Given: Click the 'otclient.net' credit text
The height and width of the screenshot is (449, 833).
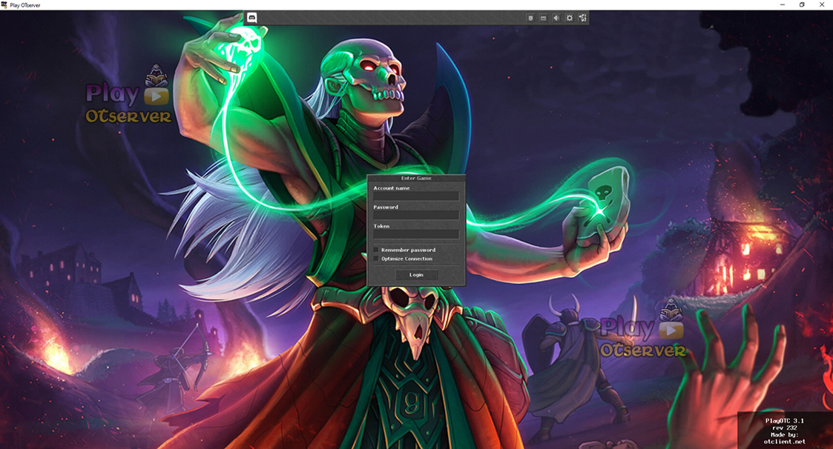Looking at the screenshot, I should tap(785, 442).
